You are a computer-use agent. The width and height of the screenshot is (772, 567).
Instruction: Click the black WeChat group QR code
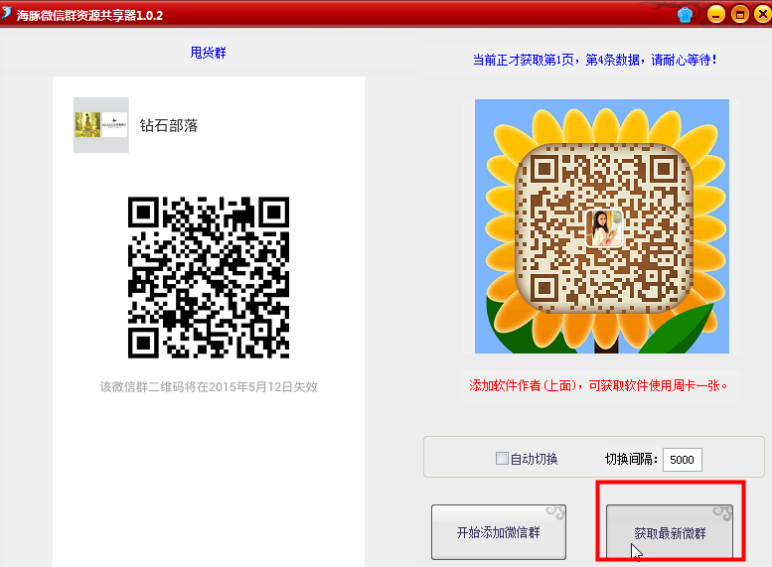pos(209,278)
